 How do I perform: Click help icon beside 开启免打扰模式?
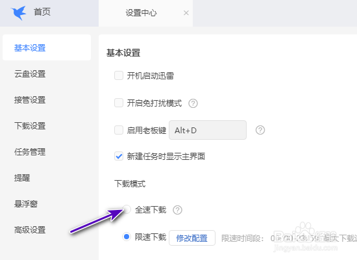pos(193,103)
